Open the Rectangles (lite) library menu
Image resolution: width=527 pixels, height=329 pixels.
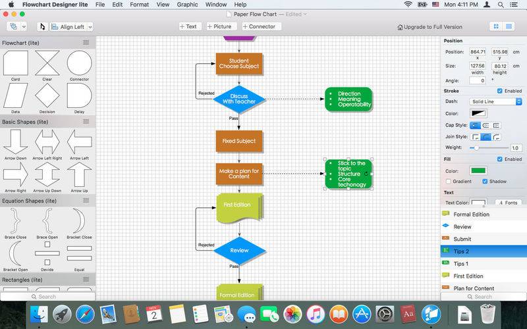point(86,279)
